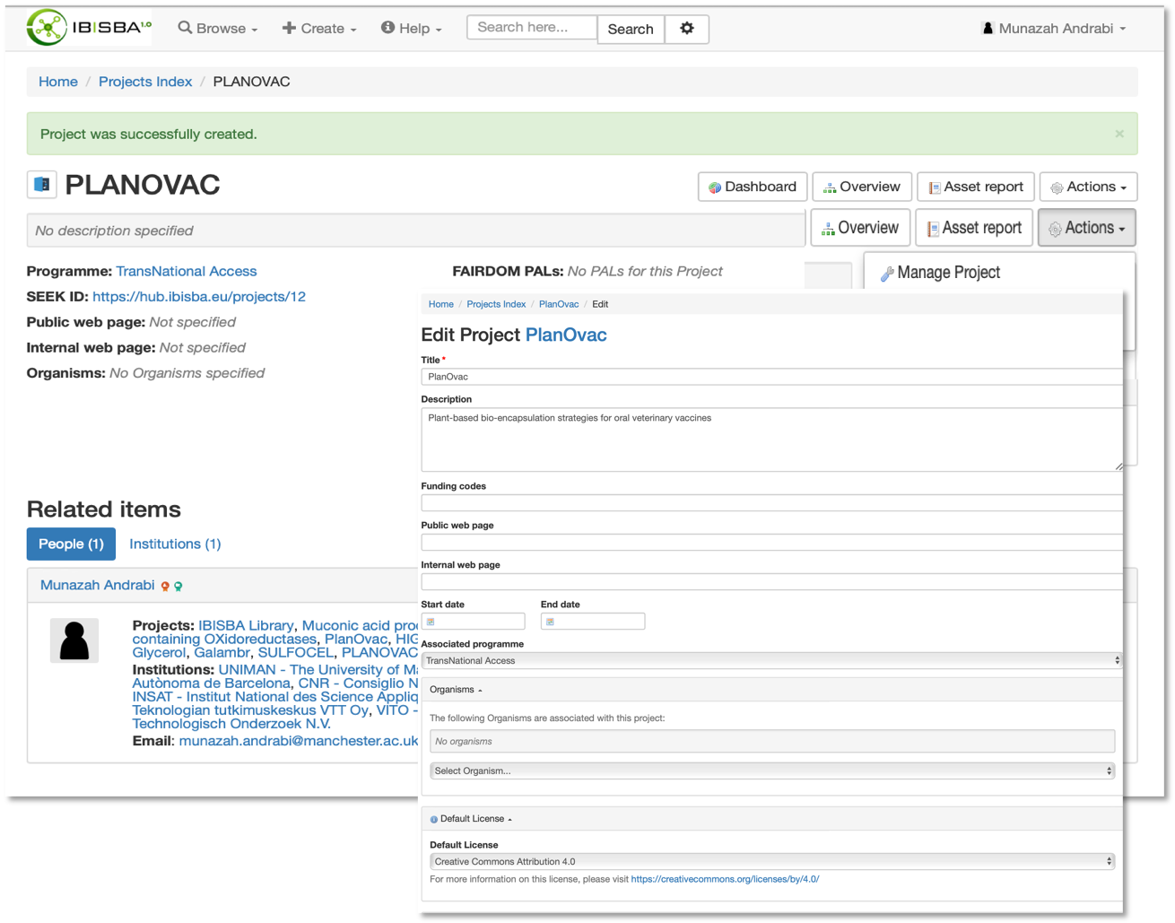The image size is (1175, 923).
Task: Click the project icon beside PLANOVAC
Action: (x=42, y=185)
